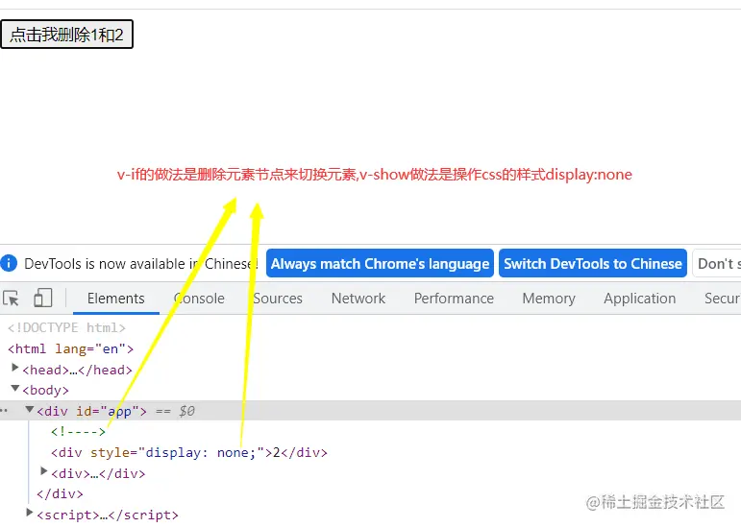
Task: Expand the script element node
Action: [x=30, y=513]
